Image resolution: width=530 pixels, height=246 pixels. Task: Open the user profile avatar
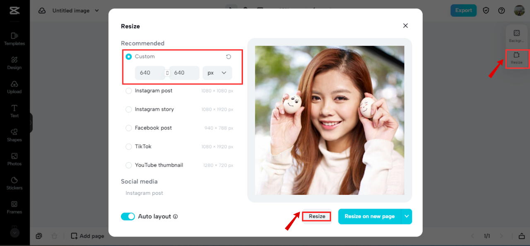[519, 10]
